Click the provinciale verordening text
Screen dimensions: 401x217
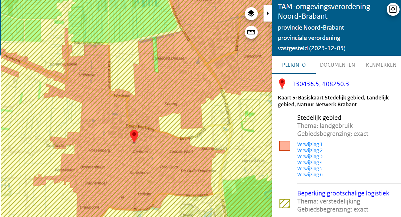(x=309, y=38)
